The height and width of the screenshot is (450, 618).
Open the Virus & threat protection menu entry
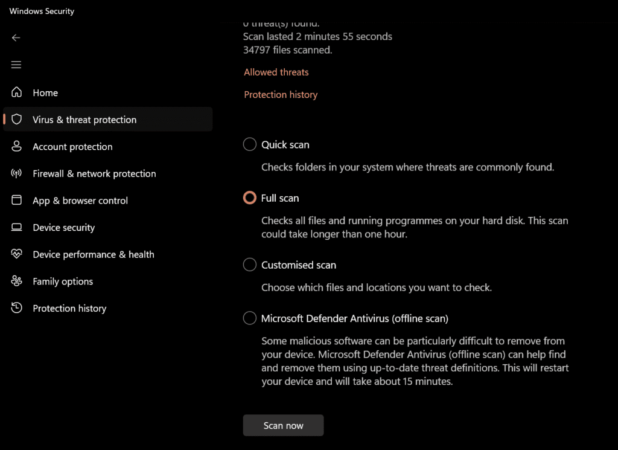click(84, 119)
